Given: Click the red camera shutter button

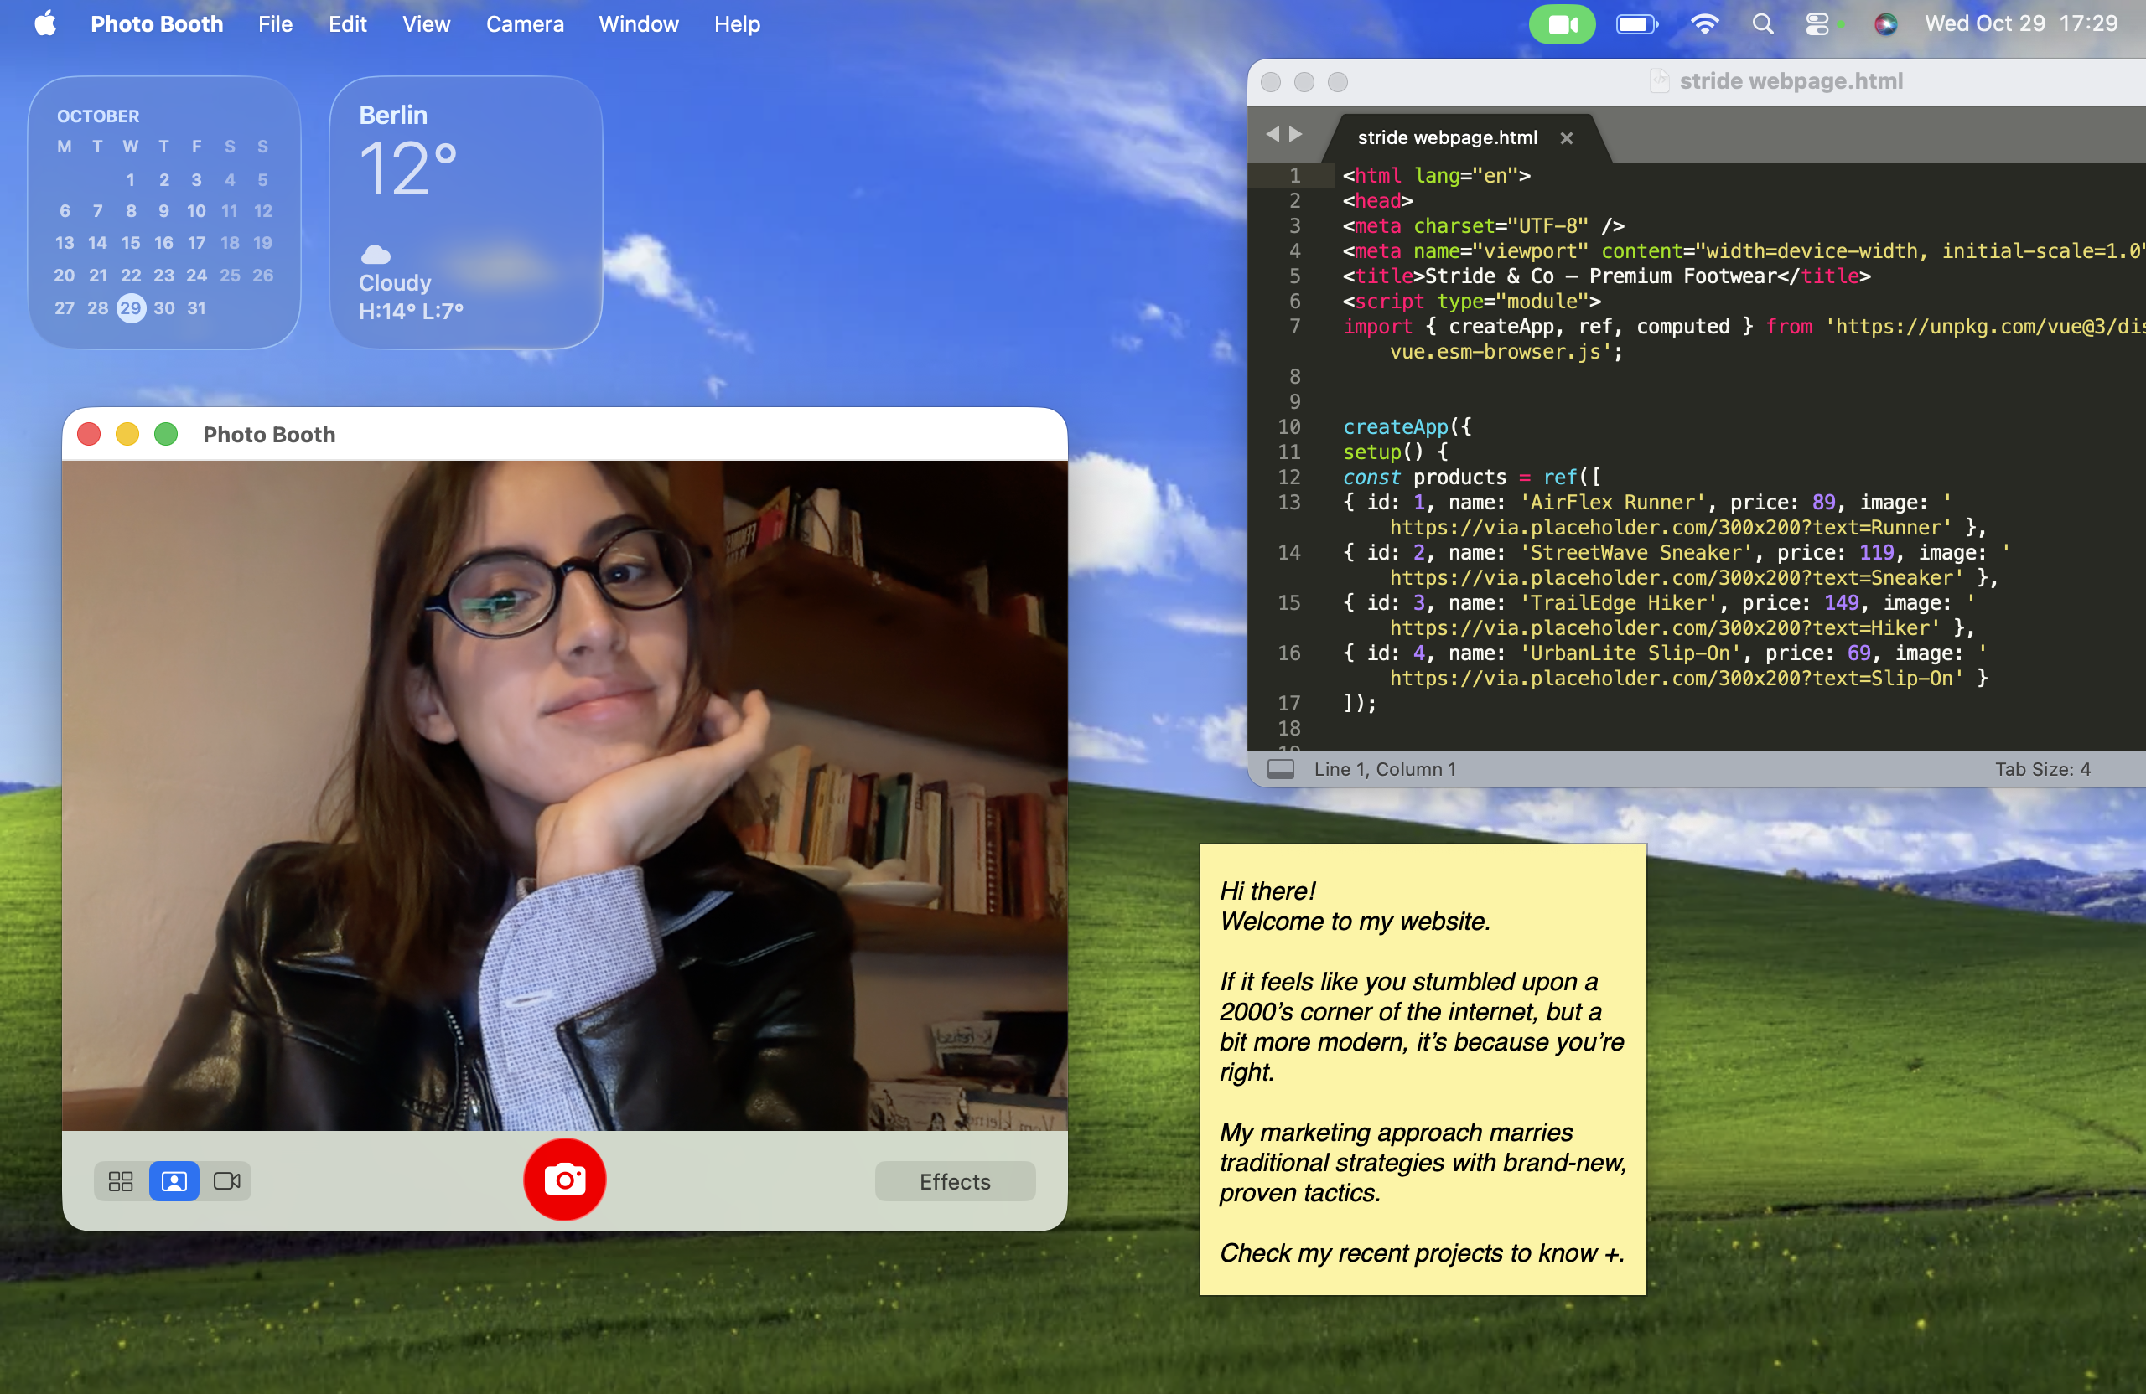Looking at the screenshot, I should [x=564, y=1180].
